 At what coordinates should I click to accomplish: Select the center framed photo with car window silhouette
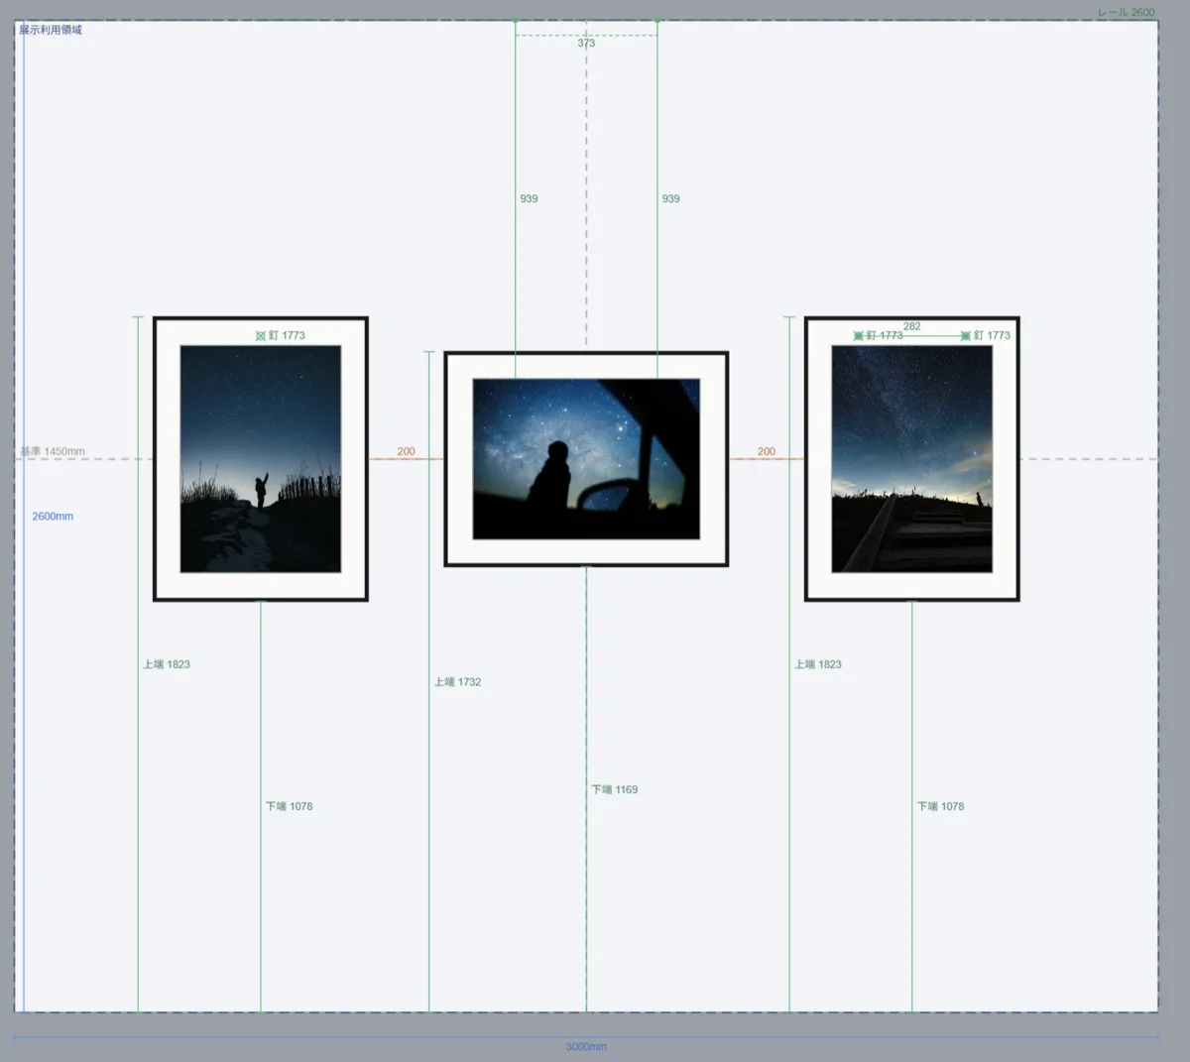(x=586, y=459)
